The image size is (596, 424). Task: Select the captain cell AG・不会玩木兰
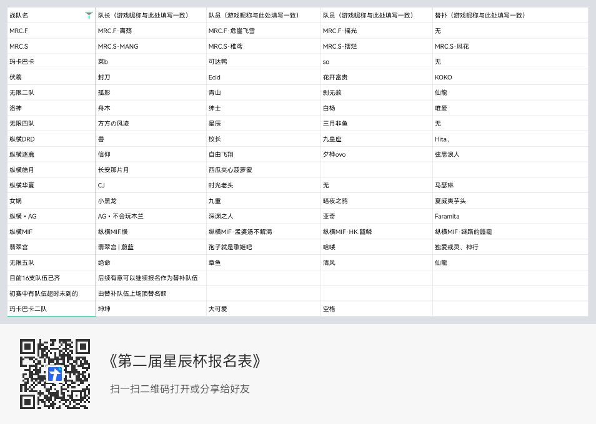click(x=151, y=216)
